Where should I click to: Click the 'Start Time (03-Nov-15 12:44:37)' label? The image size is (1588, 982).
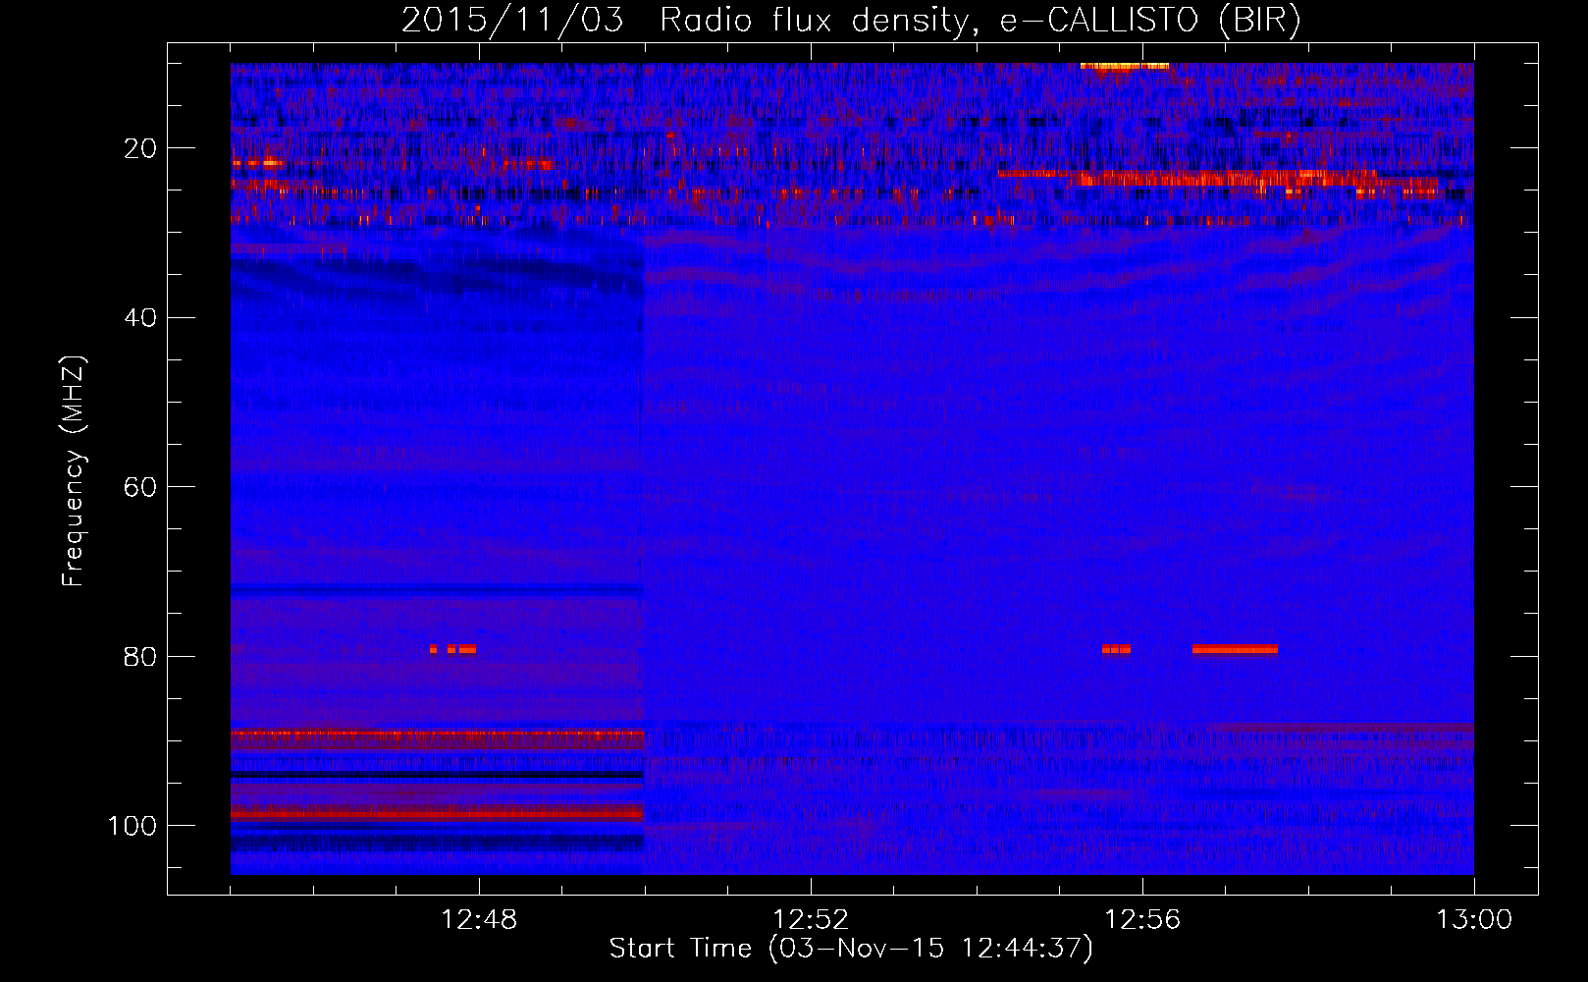851,949
